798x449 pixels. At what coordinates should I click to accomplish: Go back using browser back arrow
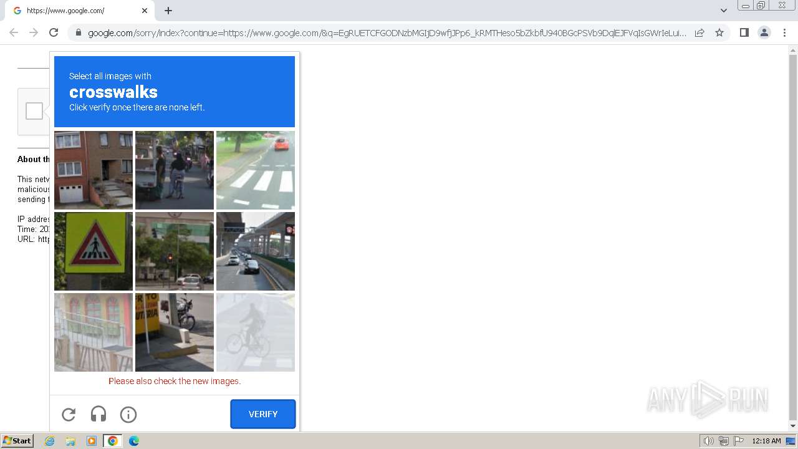click(14, 32)
